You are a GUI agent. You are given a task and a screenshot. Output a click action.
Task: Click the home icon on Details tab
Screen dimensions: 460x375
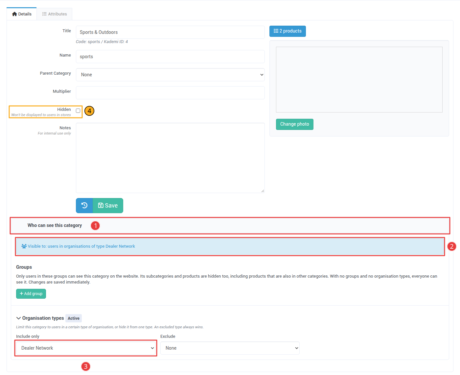coord(14,14)
